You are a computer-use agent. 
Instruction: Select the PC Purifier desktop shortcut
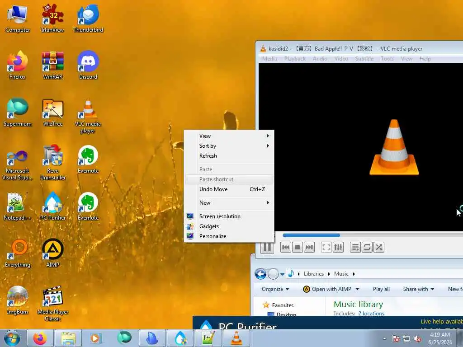[x=52, y=206]
